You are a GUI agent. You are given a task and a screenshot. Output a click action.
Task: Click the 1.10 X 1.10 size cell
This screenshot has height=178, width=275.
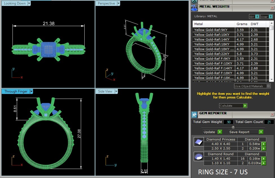(221, 163)
